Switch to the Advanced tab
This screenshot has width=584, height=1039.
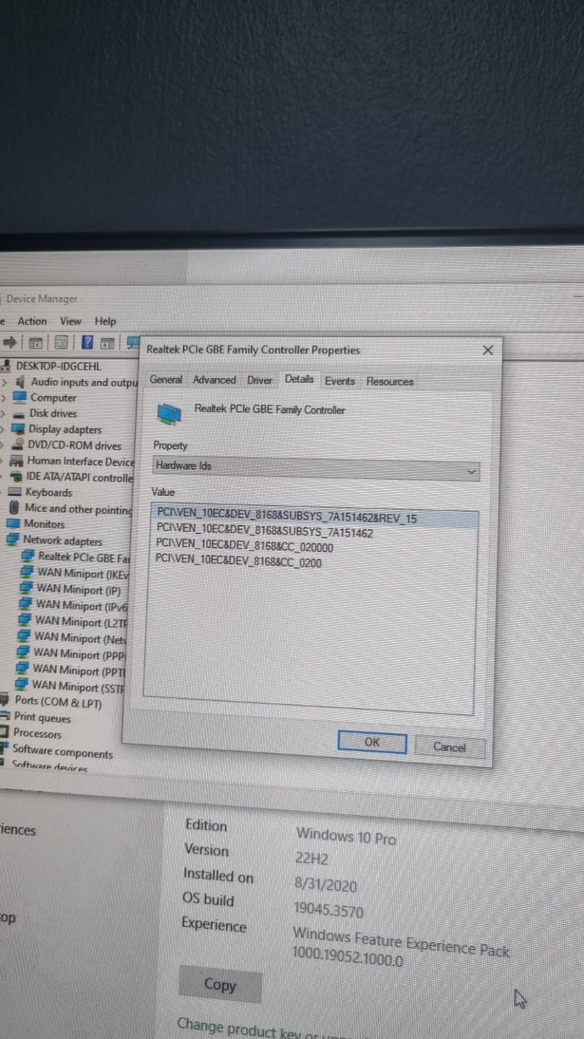pos(214,380)
